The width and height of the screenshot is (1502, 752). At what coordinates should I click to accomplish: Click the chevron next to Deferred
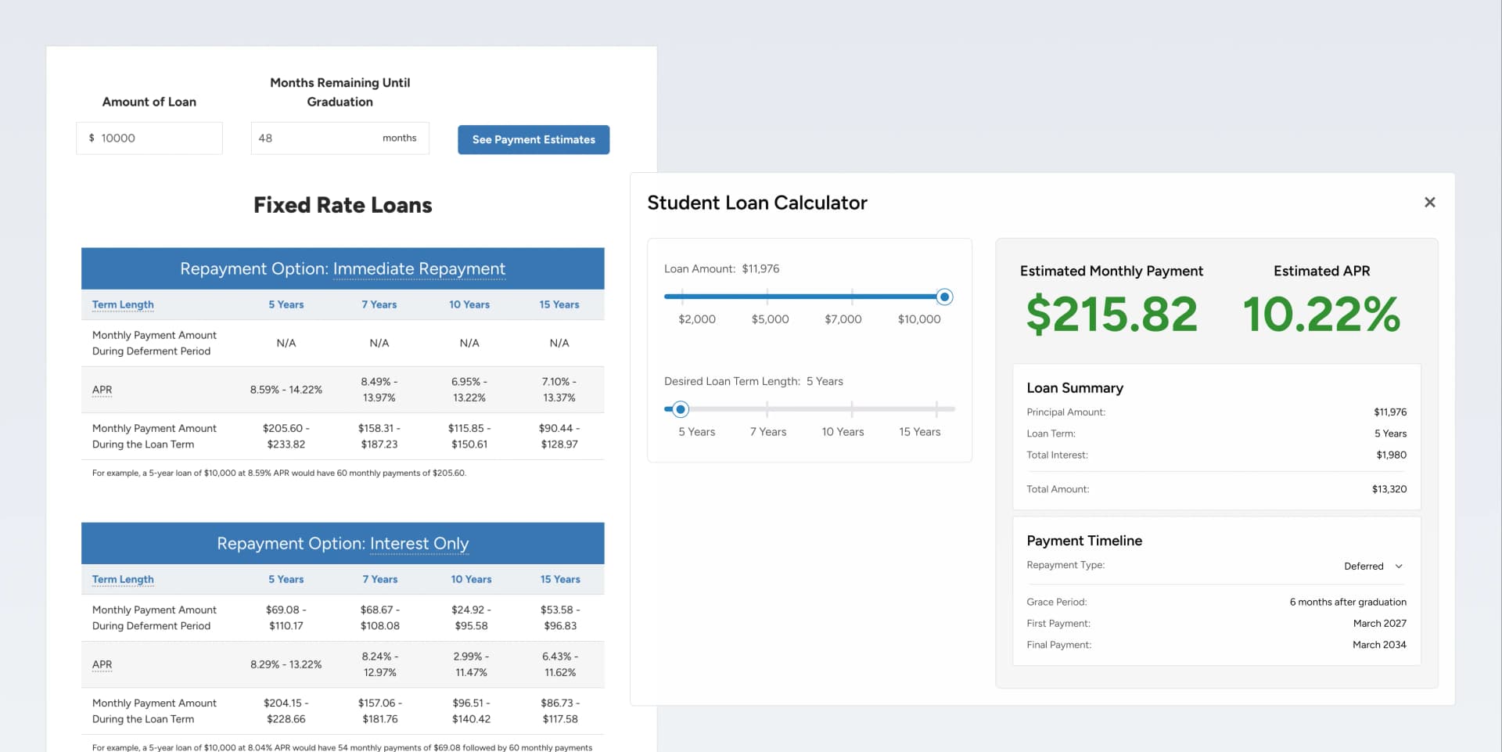(1399, 566)
